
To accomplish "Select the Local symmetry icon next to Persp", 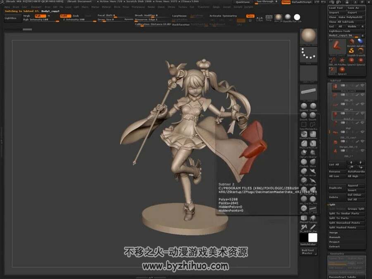I will click(x=260, y=18).
